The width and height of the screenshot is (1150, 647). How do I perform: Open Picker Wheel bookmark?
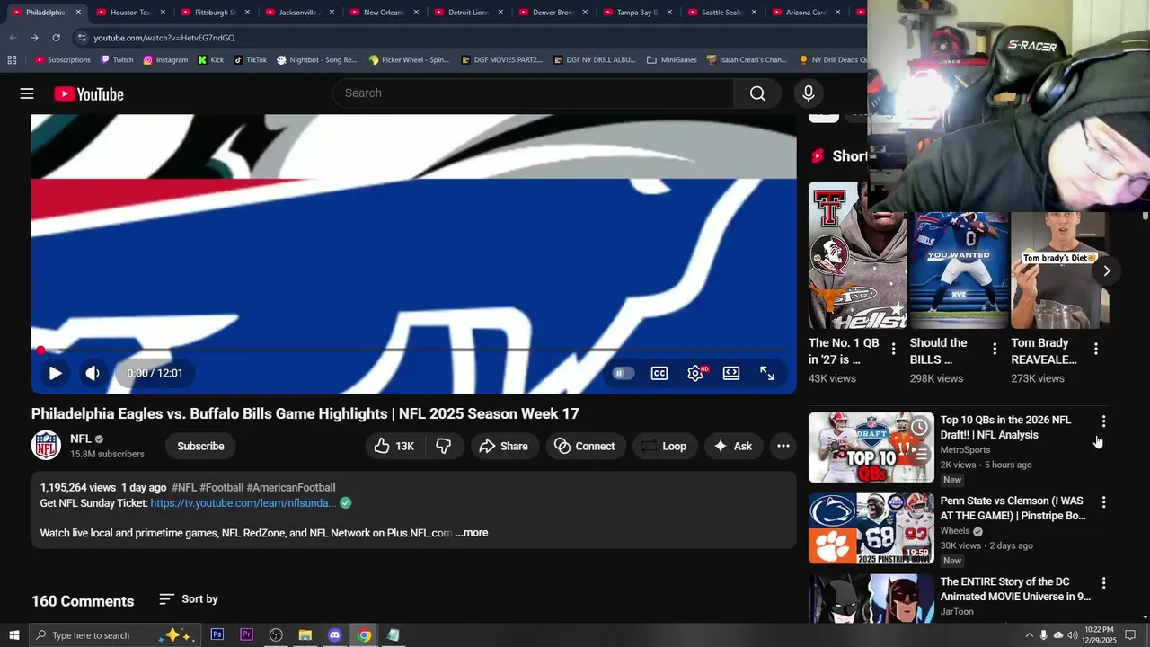(x=409, y=60)
